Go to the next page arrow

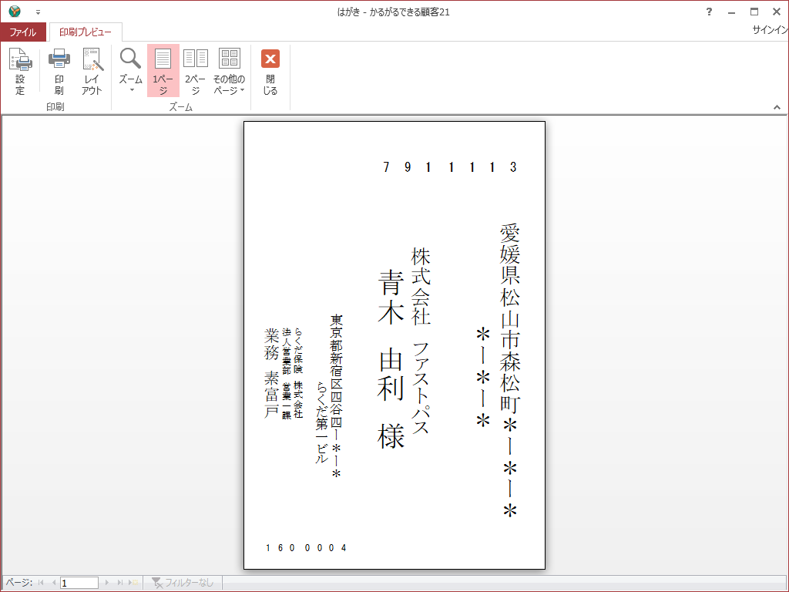[x=107, y=583]
